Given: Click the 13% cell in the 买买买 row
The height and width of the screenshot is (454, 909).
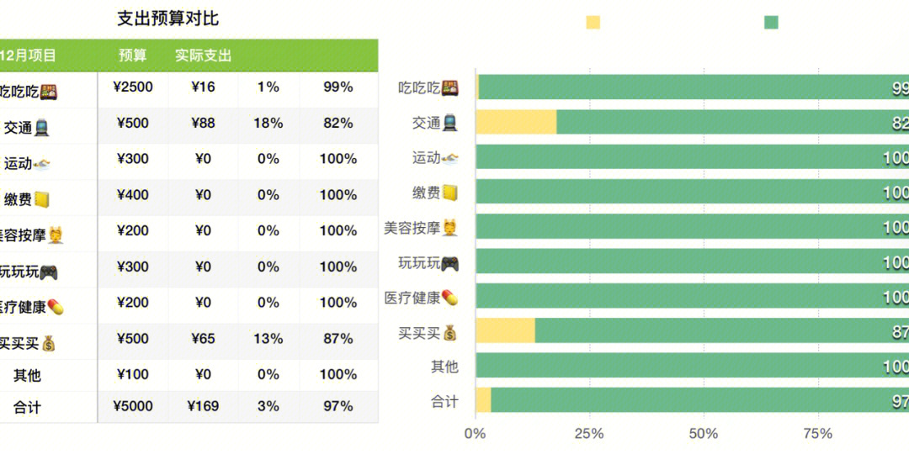Looking at the screenshot, I should 268,339.
